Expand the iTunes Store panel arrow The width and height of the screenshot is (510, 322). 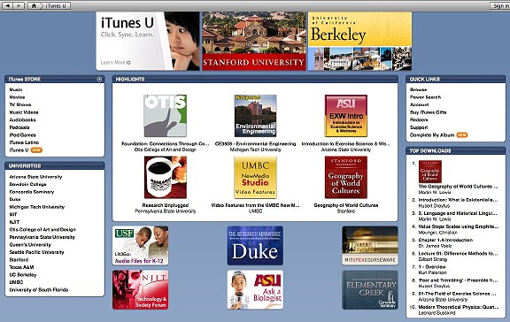pyautogui.click(x=99, y=79)
